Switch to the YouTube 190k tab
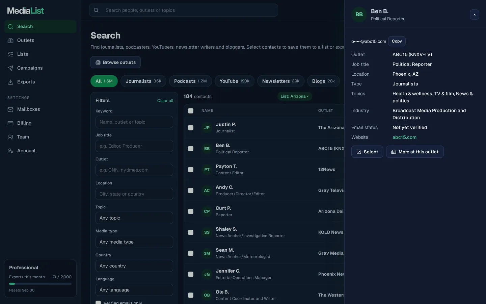Image resolution: width=486 pixels, height=304 pixels. 234,81
